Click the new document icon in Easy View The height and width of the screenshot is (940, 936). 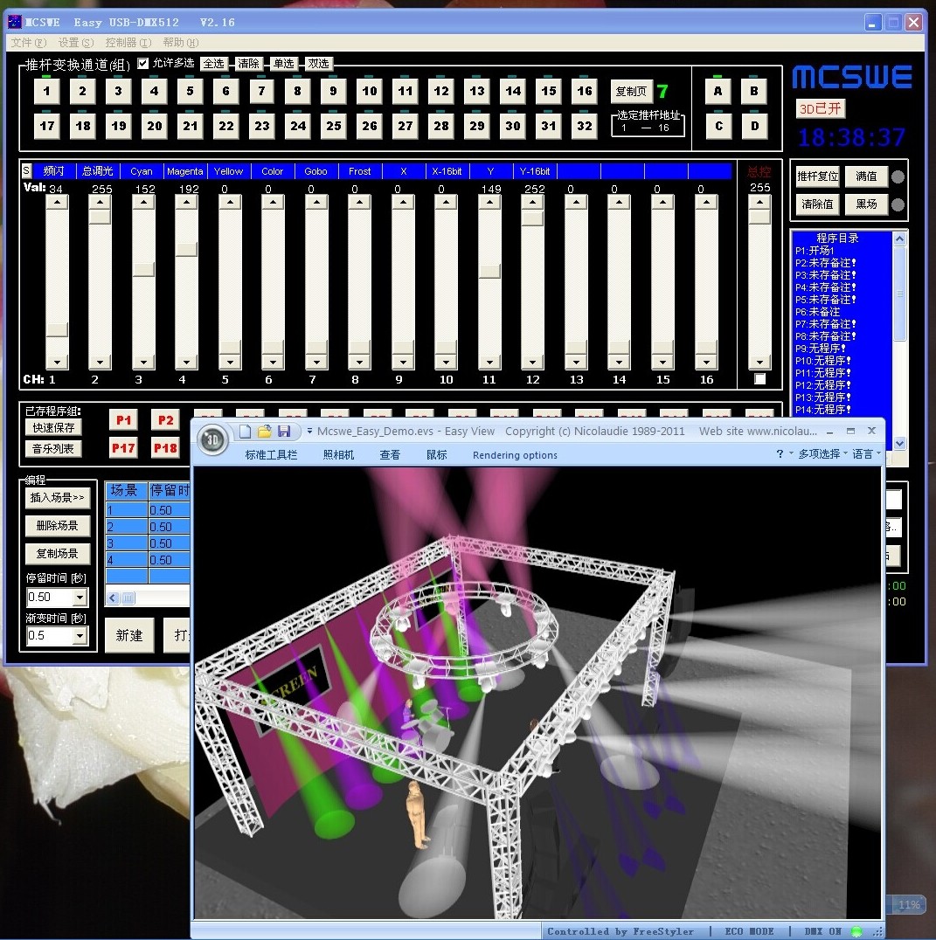click(x=245, y=431)
